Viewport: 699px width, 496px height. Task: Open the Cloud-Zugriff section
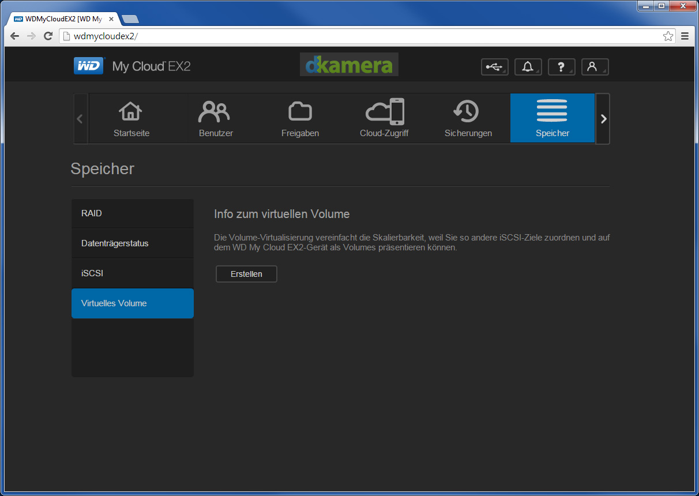click(384, 118)
